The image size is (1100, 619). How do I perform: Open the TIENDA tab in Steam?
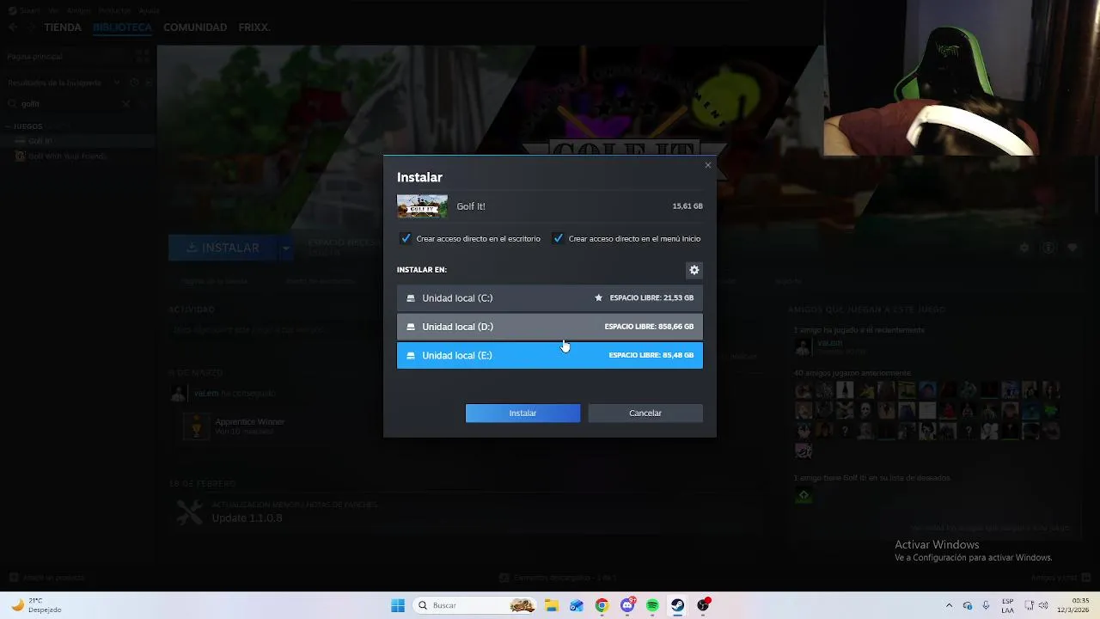coord(63,28)
